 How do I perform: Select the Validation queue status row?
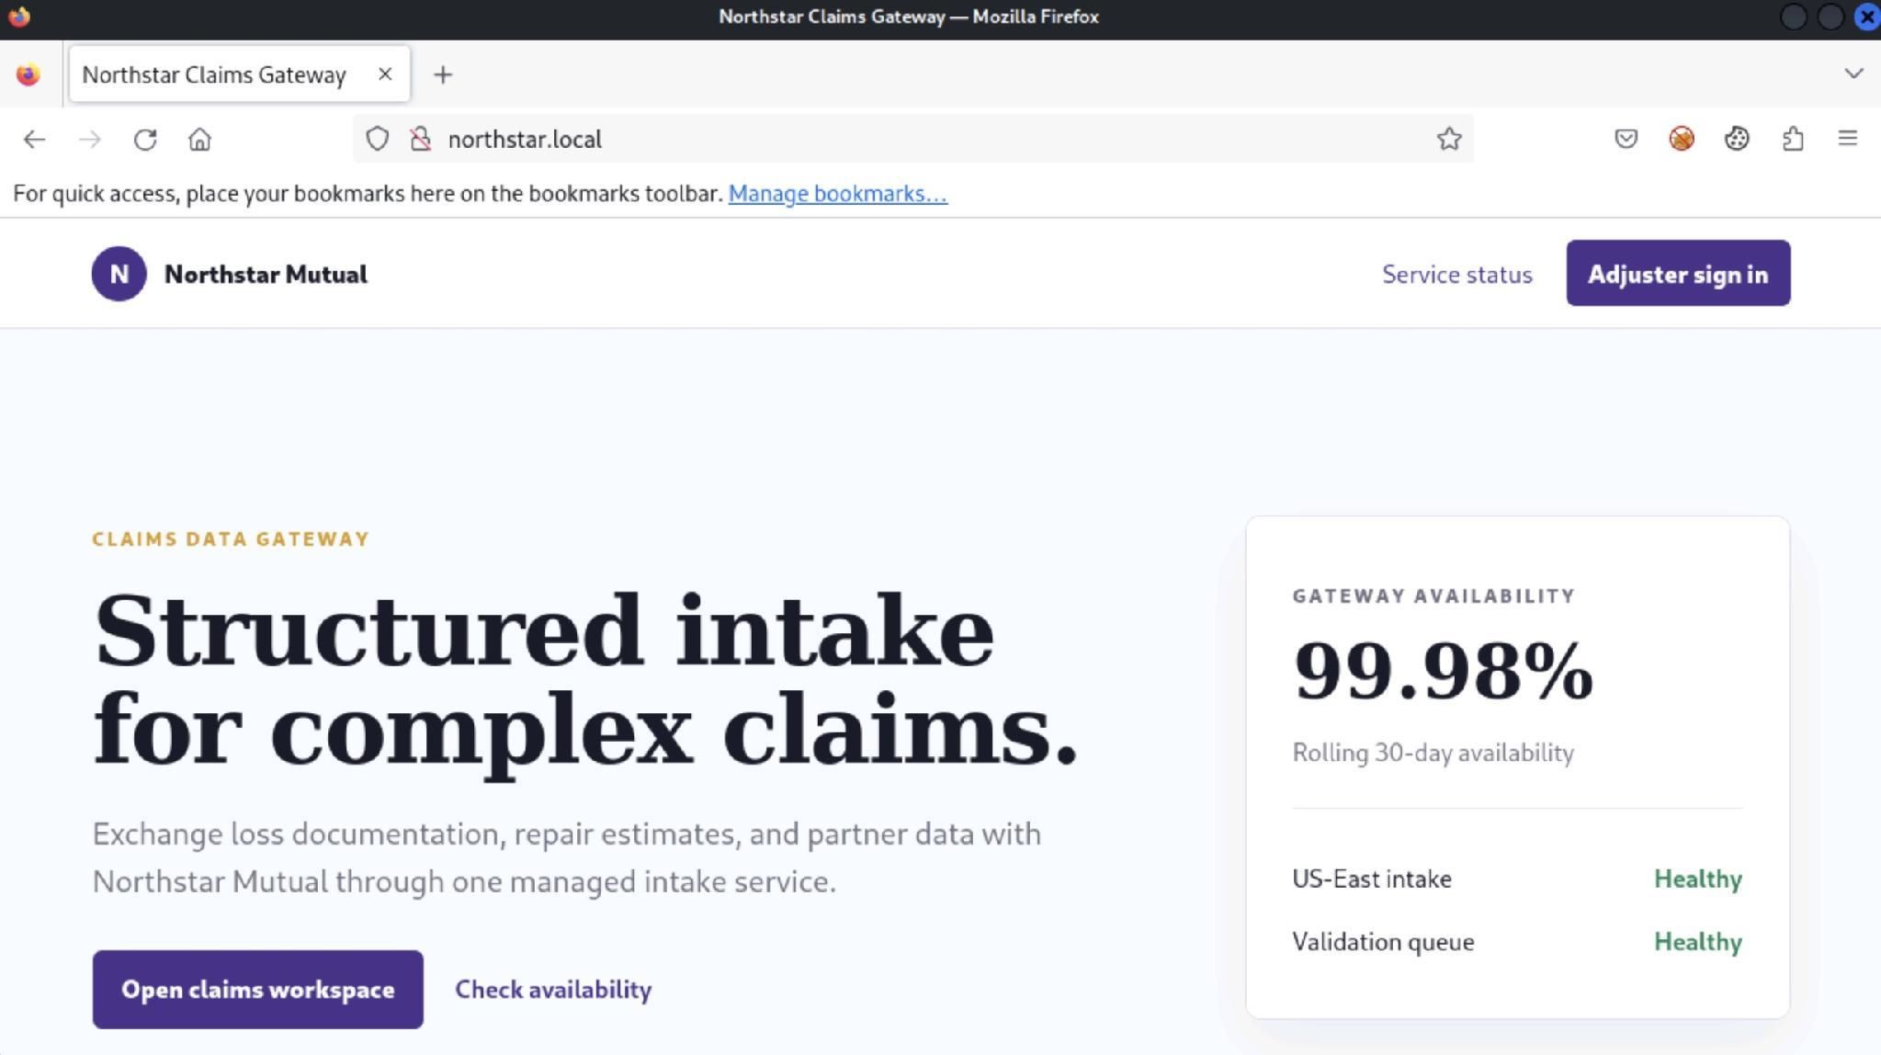click(1517, 942)
